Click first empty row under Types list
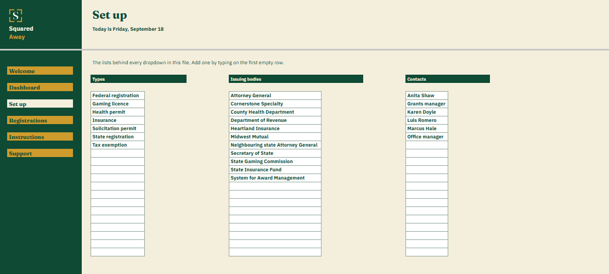 click(117, 153)
